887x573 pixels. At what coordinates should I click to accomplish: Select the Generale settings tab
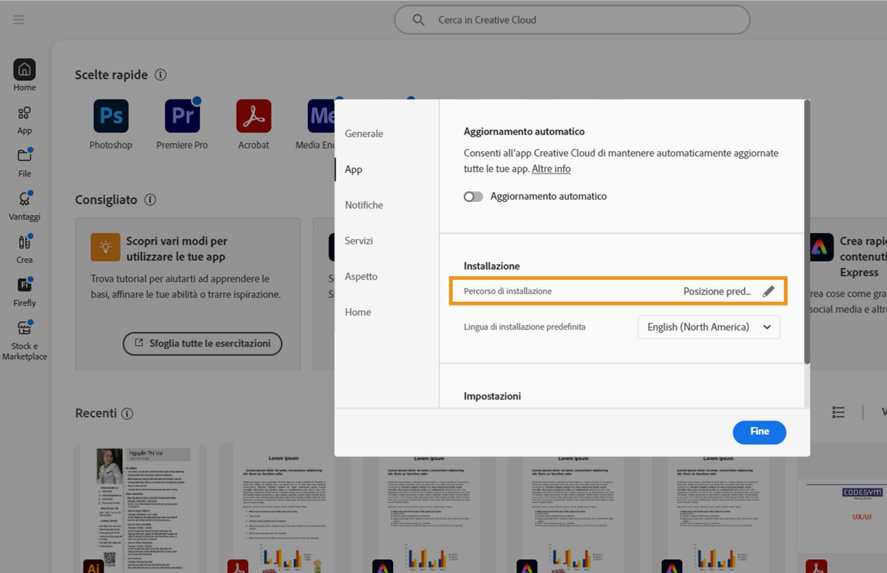[364, 134]
